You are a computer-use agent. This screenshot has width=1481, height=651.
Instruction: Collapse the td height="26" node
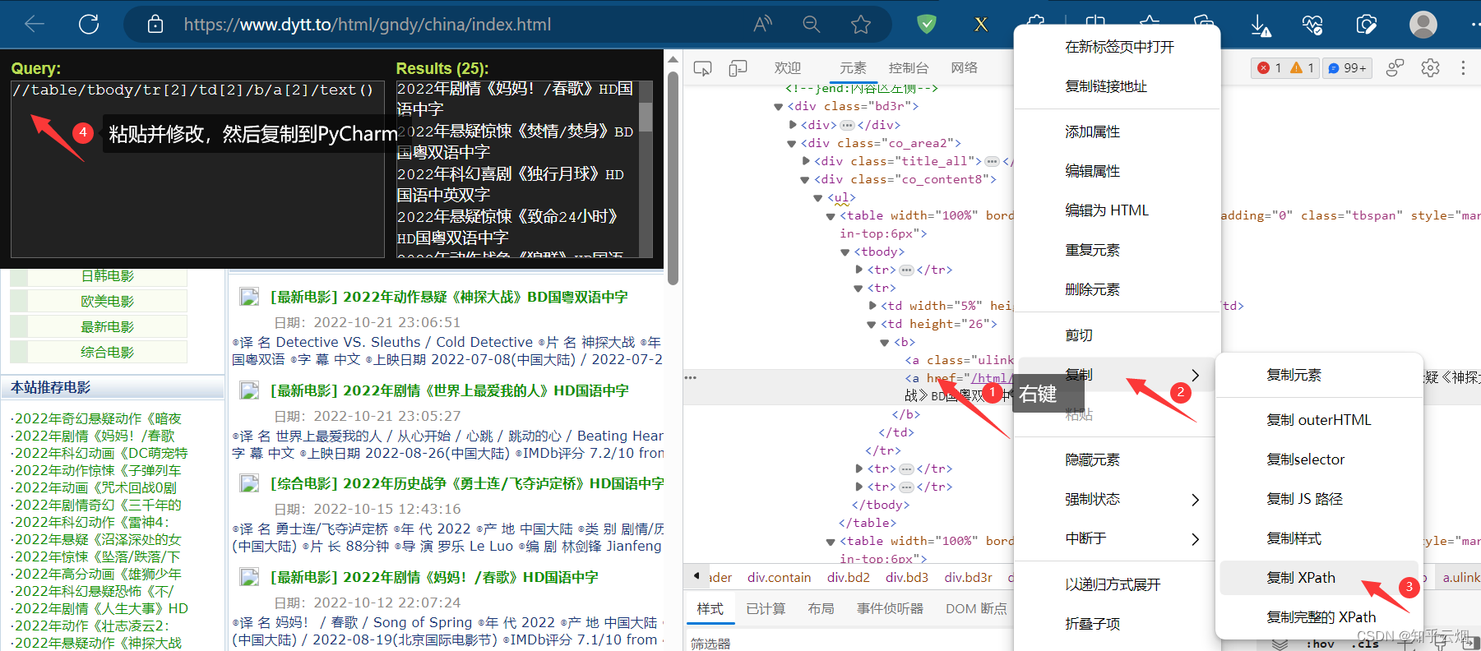(872, 325)
